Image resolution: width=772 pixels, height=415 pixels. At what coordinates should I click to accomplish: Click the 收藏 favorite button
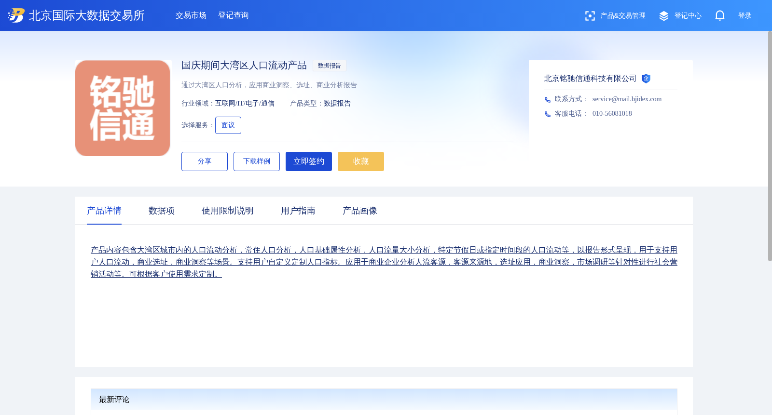click(361, 161)
